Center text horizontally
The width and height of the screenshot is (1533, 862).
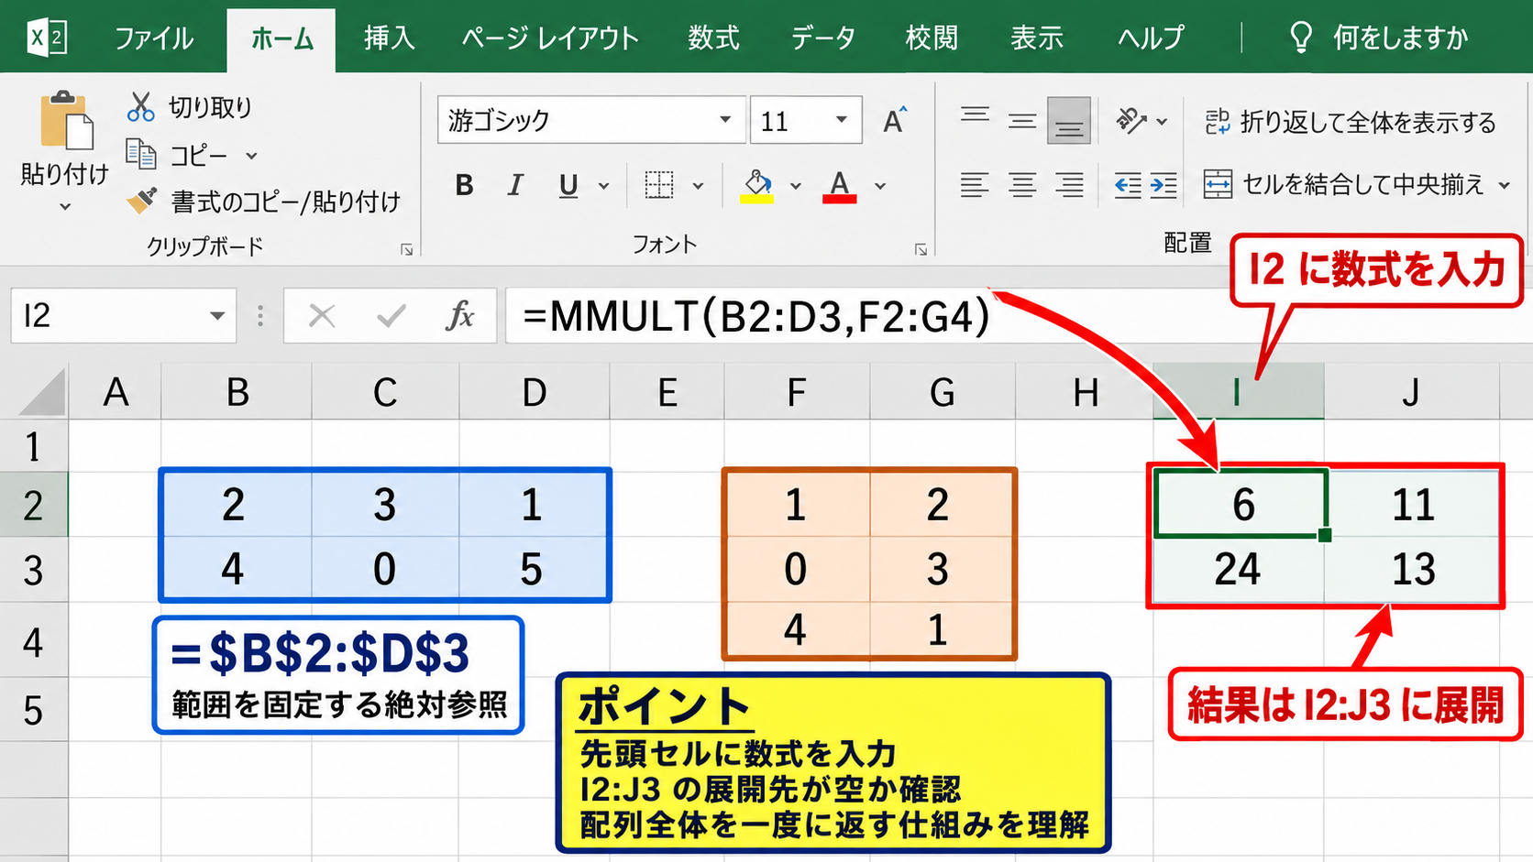[1022, 185]
